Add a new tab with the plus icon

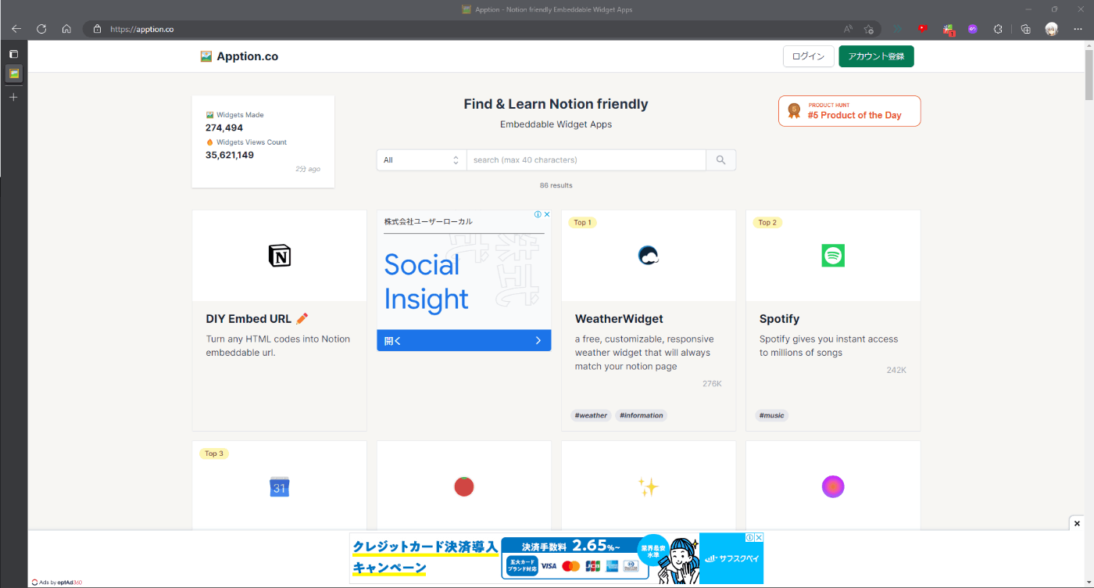point(13,97)
